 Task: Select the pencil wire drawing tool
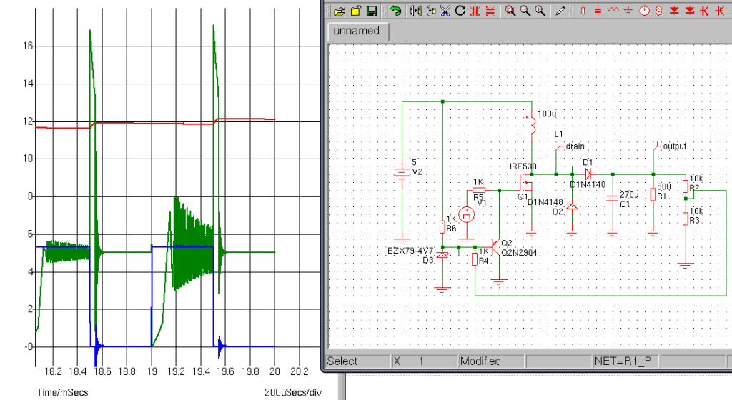[x=560, y=11]
